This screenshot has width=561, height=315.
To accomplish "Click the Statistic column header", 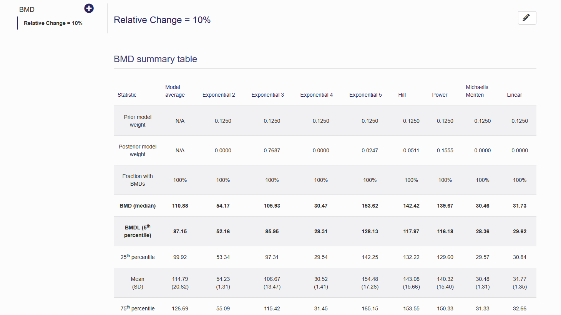I will (127, 95).
